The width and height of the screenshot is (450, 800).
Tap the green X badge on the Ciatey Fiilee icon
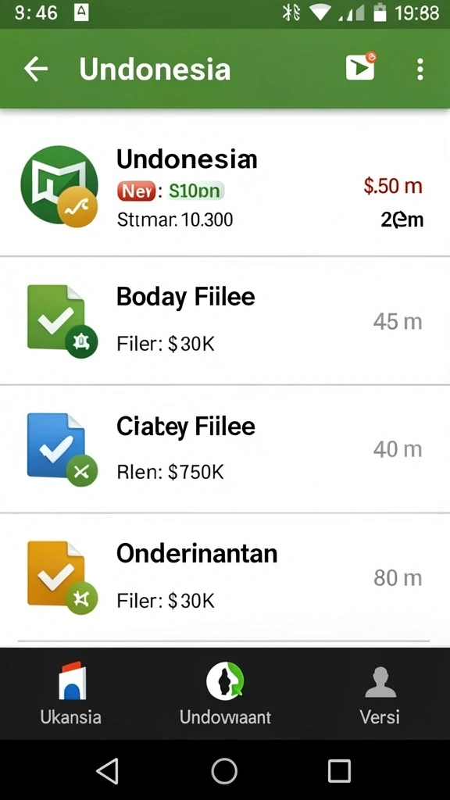pyautogui.click(x=81, y=470)
